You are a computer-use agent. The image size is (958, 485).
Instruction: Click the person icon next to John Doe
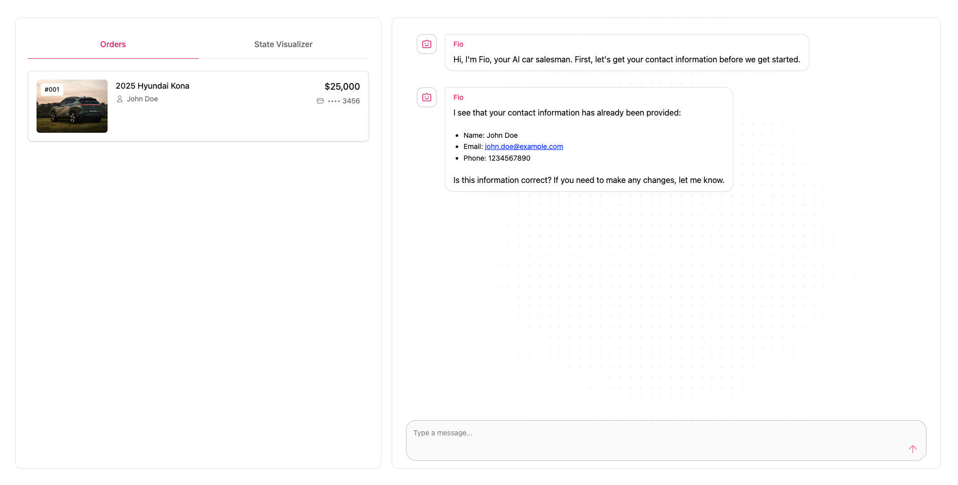(x=120, y=99)
